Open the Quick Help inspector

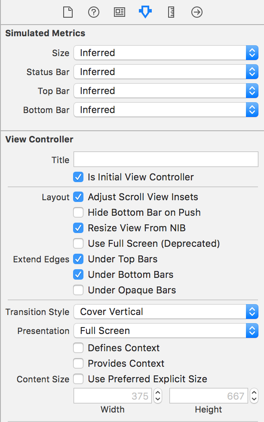pyautogui.click(x=94, y=12)
